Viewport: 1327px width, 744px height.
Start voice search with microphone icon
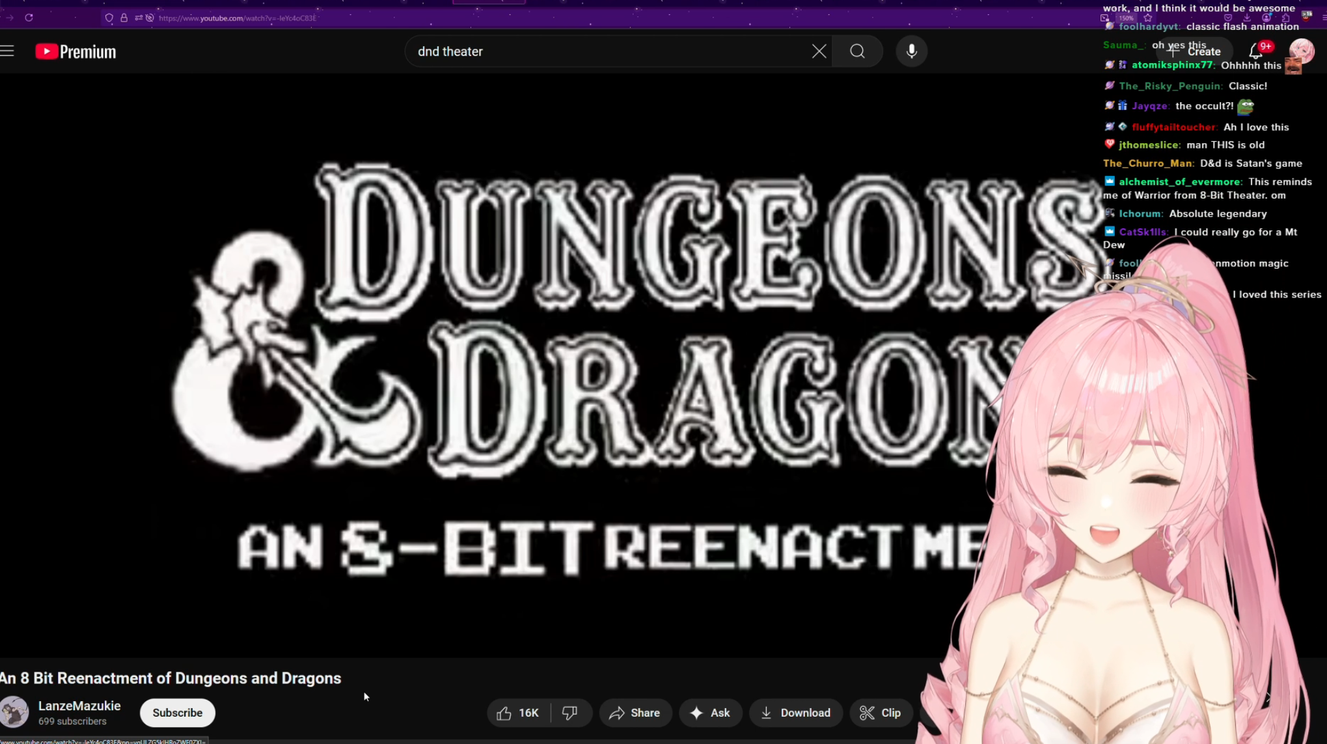[x=911, y=51]
